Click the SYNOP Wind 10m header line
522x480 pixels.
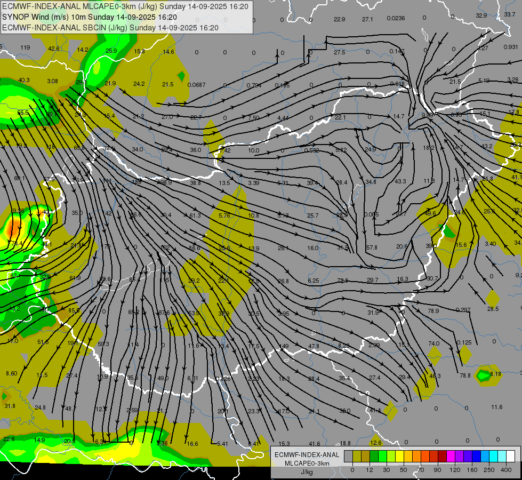(x=90, y=17)
